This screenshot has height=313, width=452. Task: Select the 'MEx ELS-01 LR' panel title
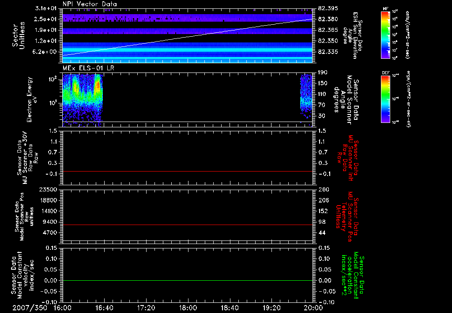88,68
